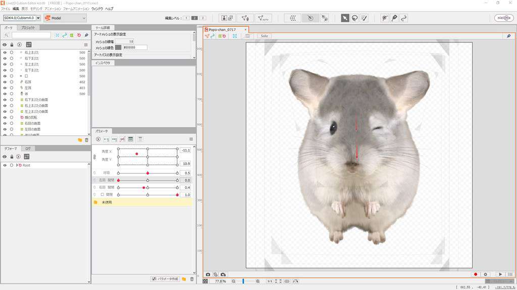
Task: Select the brush selection tool
Action: pyautogui.click(x=364, y=18)
